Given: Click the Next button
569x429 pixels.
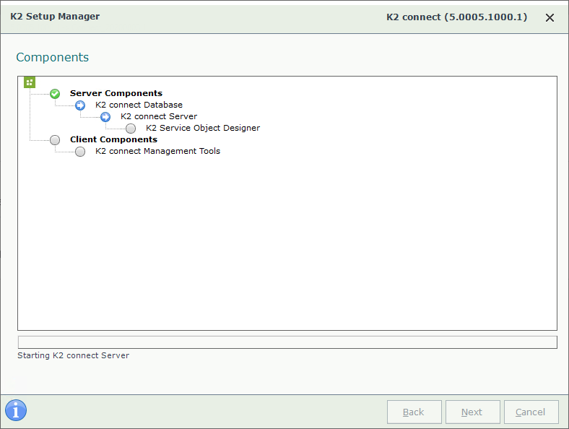Looking at the screenshot, I should 472,412.
